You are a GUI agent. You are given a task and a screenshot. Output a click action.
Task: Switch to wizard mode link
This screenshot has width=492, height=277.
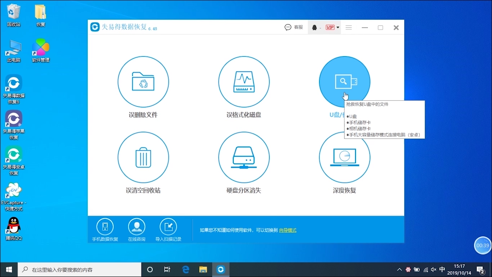pyautogui.click(x=288, y=230)
